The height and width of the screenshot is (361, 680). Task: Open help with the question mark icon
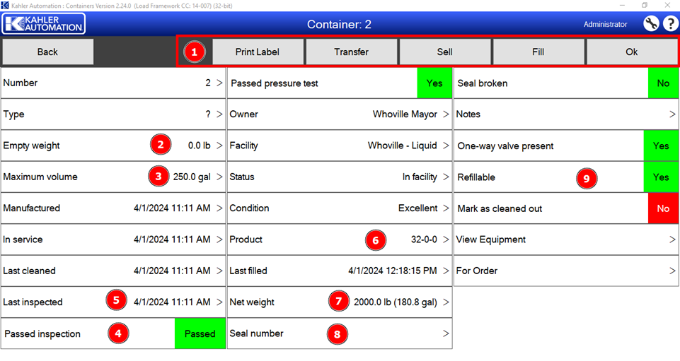coord(670,24)
